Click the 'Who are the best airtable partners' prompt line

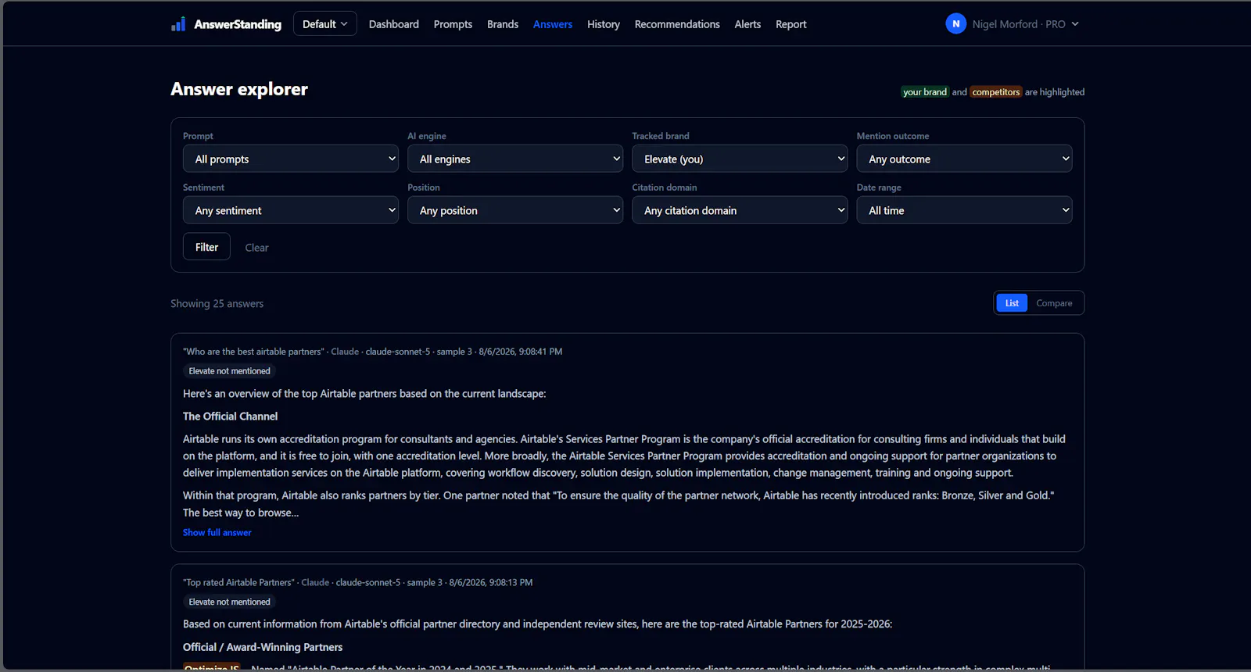click(x=372, y=352)
